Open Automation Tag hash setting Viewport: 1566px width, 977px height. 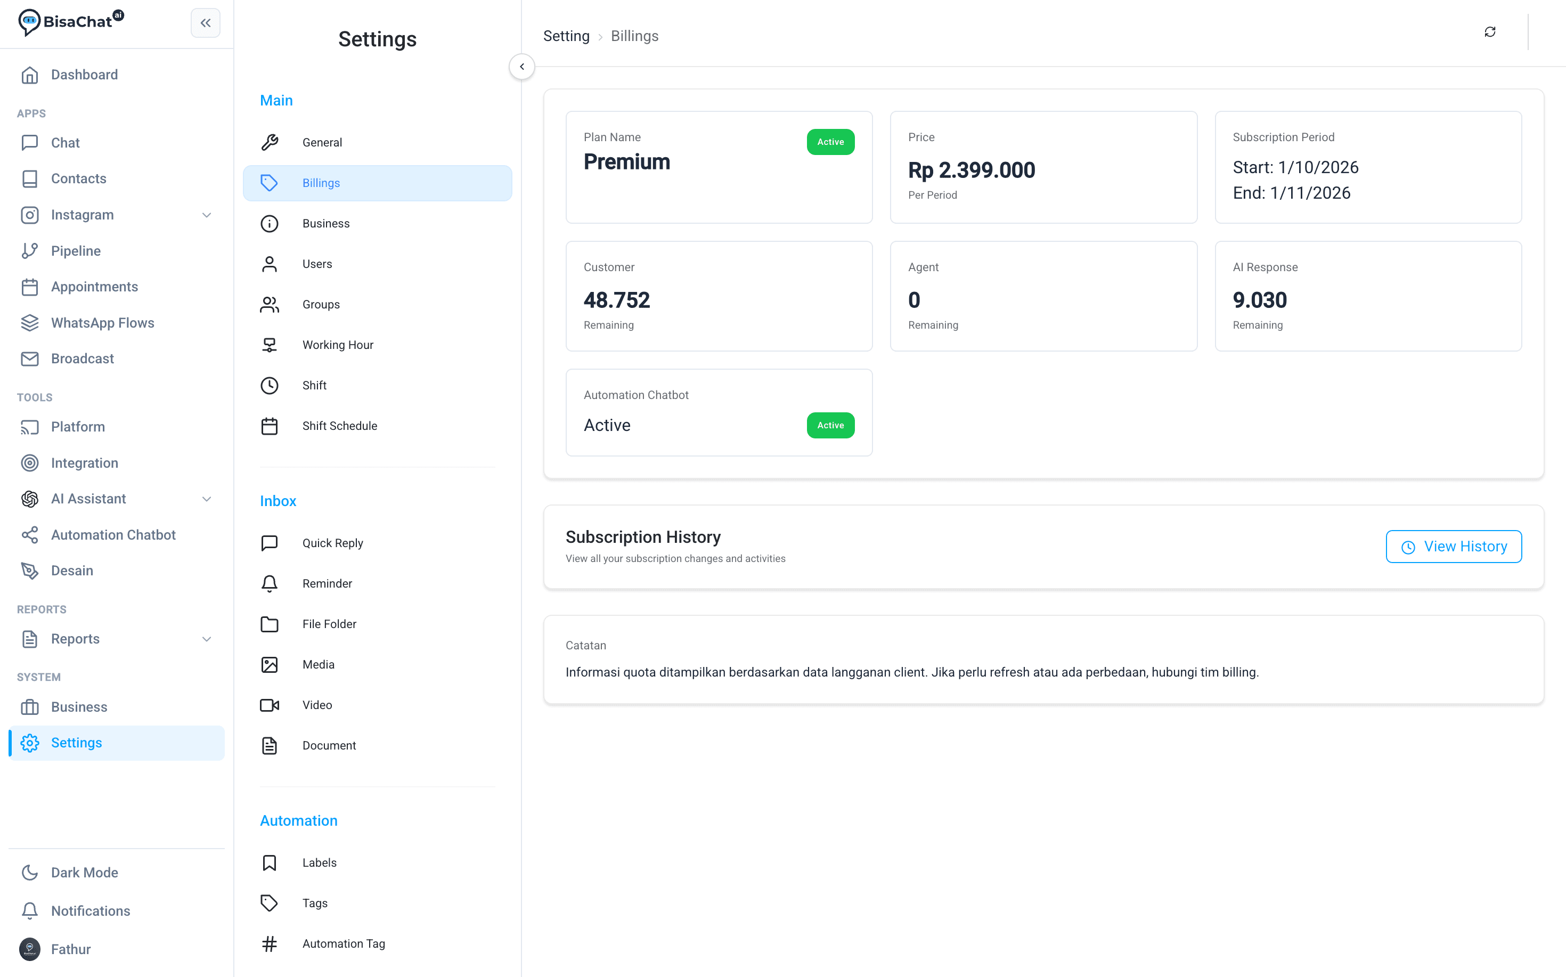(377, 943)
